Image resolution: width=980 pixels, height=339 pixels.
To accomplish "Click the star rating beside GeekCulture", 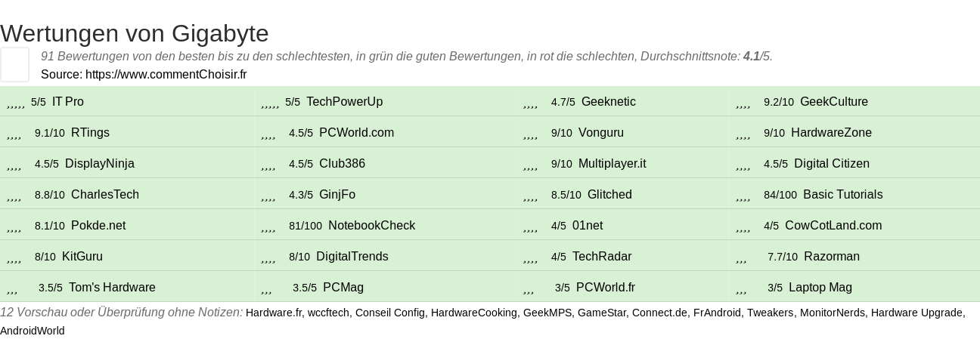I will pyautogui.click(x=743, y=102).
